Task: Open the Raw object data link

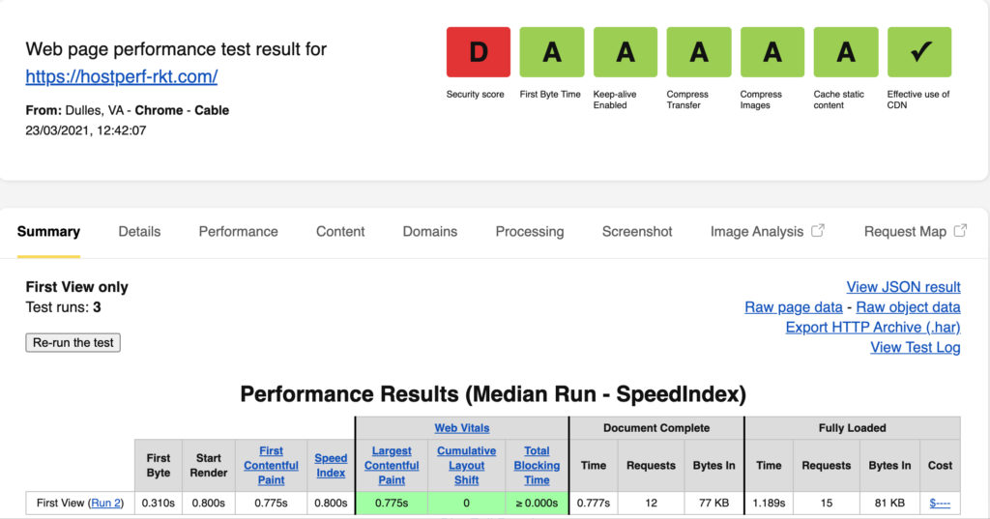Action: (908, 306)
